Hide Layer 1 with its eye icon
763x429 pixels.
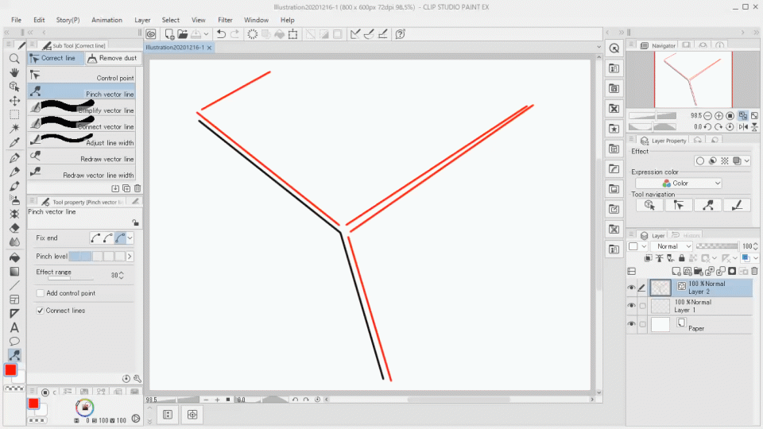tap(631, 305)
